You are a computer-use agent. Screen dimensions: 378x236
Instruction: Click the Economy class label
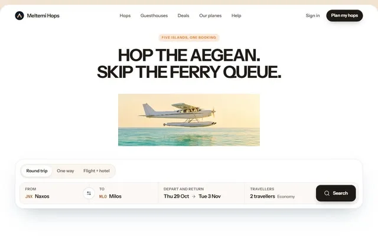point(286,196)
